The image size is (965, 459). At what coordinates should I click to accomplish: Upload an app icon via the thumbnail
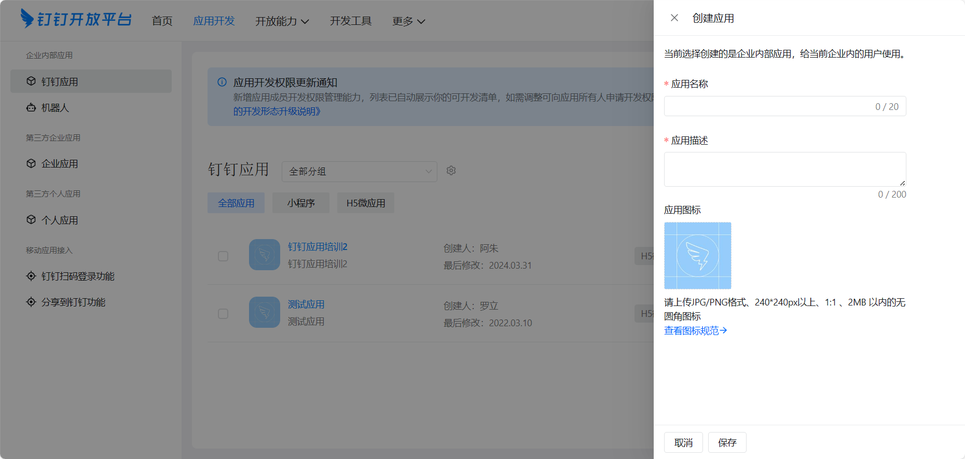(698, 256)
